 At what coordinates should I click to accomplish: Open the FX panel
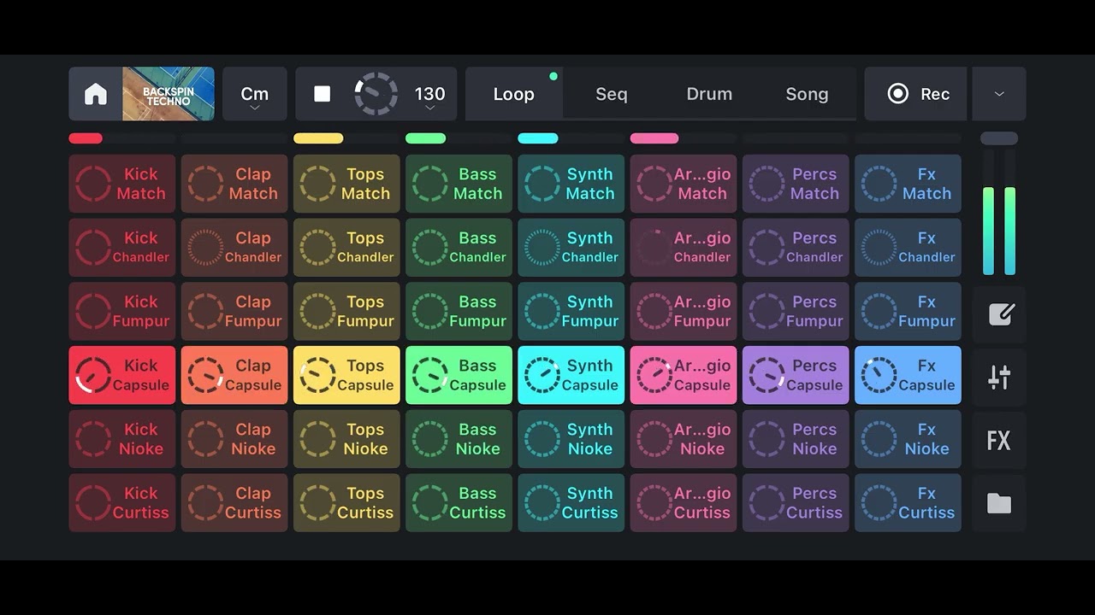pyautogui.click(x=999, y=441)
